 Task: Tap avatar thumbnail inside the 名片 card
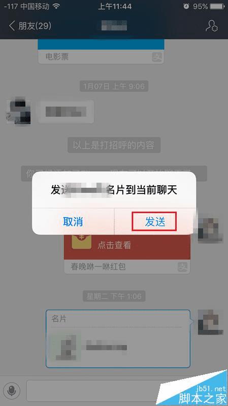click(x=65, y=348)
